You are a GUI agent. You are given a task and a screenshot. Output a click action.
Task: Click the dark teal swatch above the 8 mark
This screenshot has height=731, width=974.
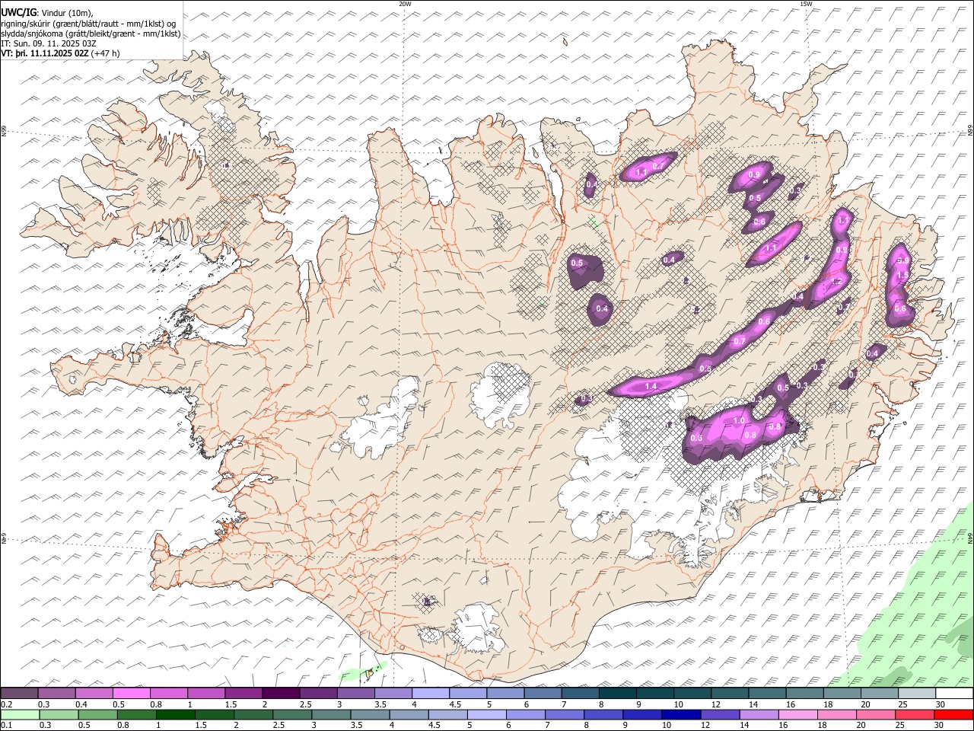pyautogui.click(x=617, y=694)
